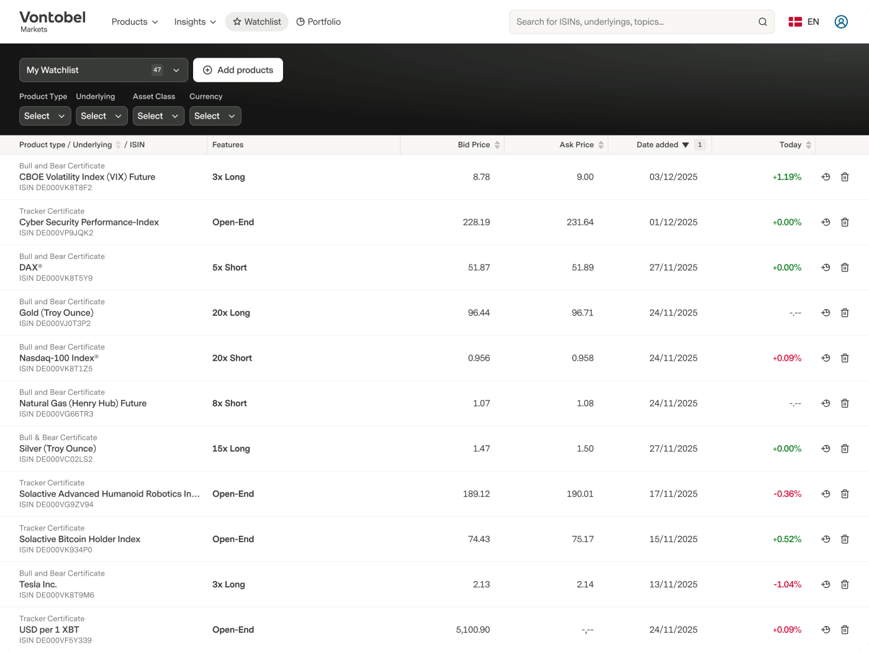
Task: Click portfolio icon for Solactive Bitcoin Holder Index
Action: (826, 540)
